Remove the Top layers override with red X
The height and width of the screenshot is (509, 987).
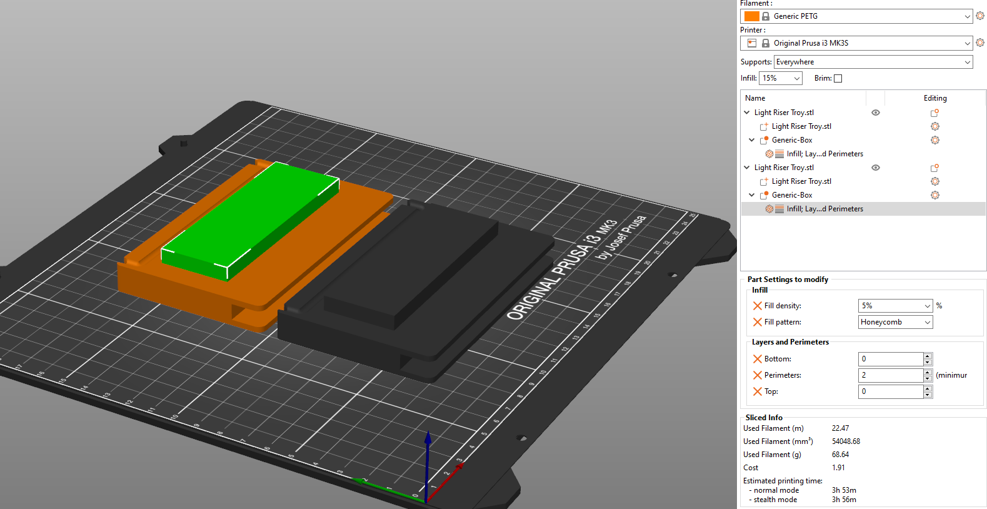(757, 391)
